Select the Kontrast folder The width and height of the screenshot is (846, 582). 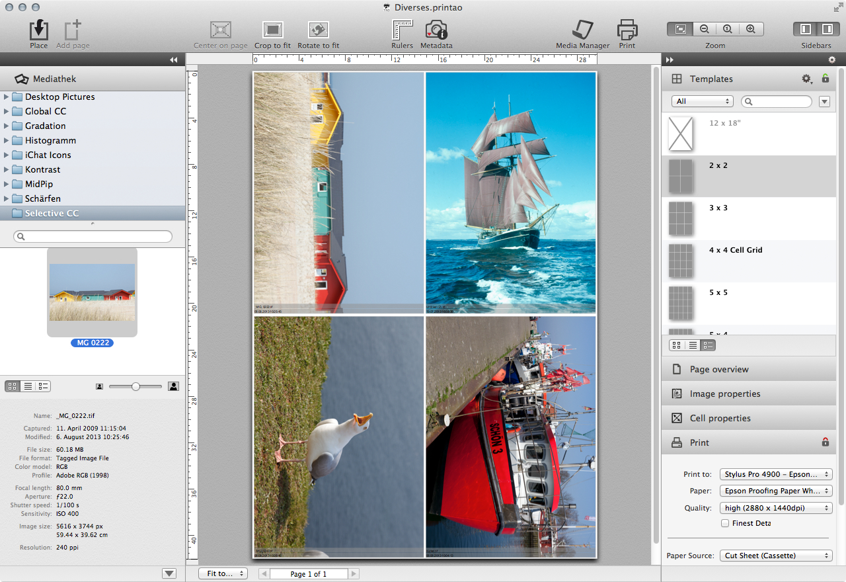coord(93,169)
